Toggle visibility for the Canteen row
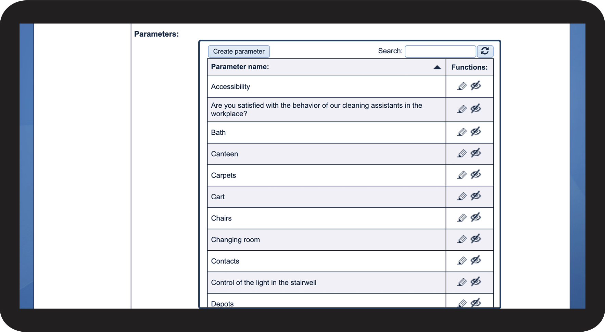Screen dimensions: 605x332 [476, 153]
